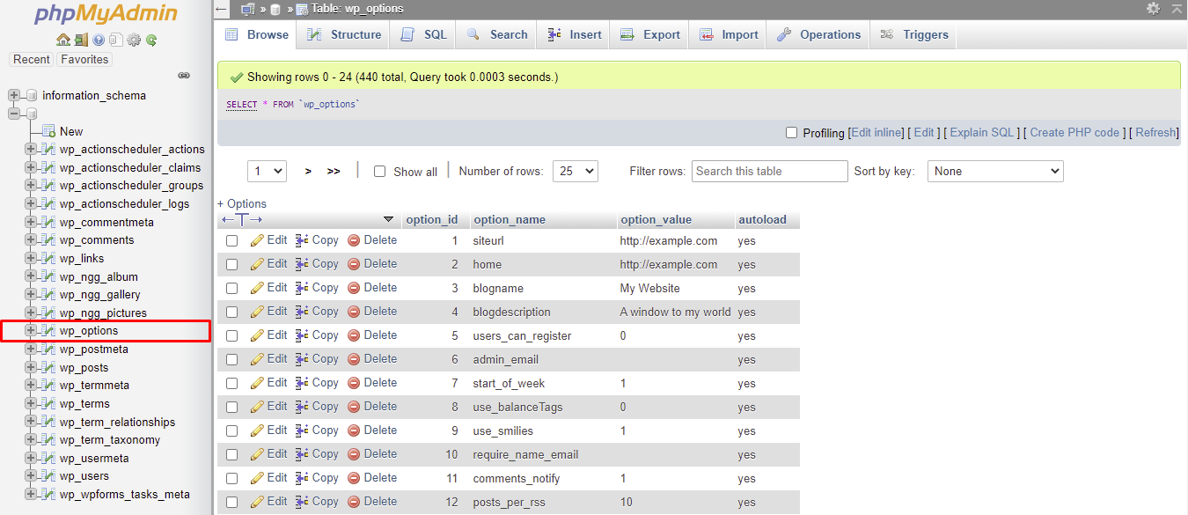Open the Number of rows dropdown
This screenshot has height=515, width=1188.
[575, 172]
